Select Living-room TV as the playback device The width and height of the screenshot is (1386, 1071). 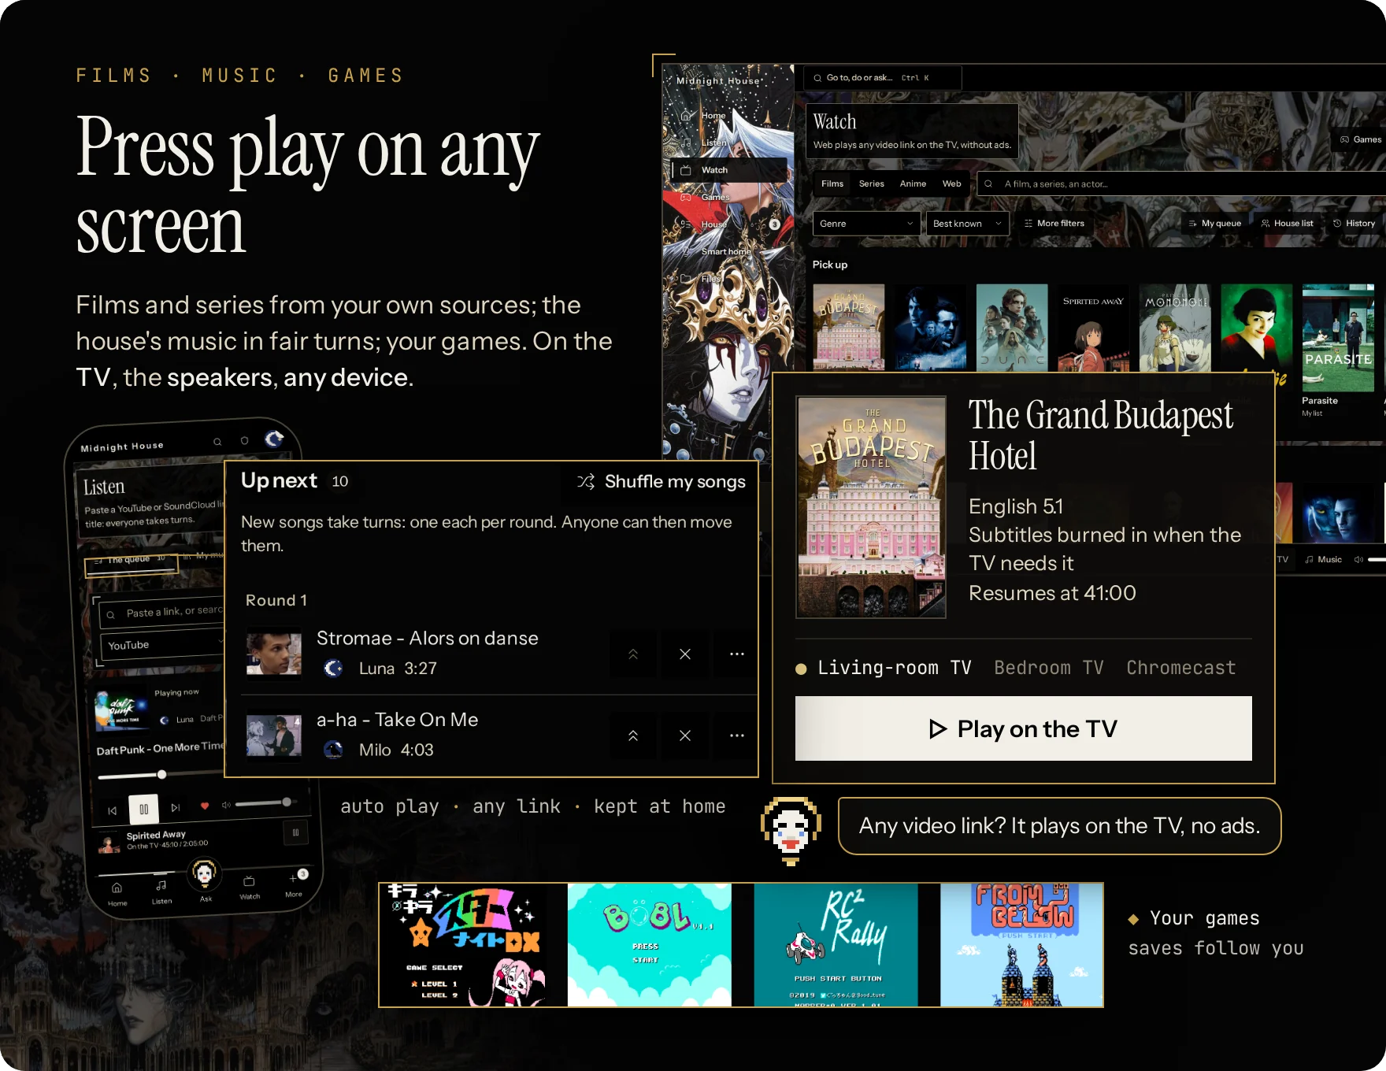[x=884, y=668]
